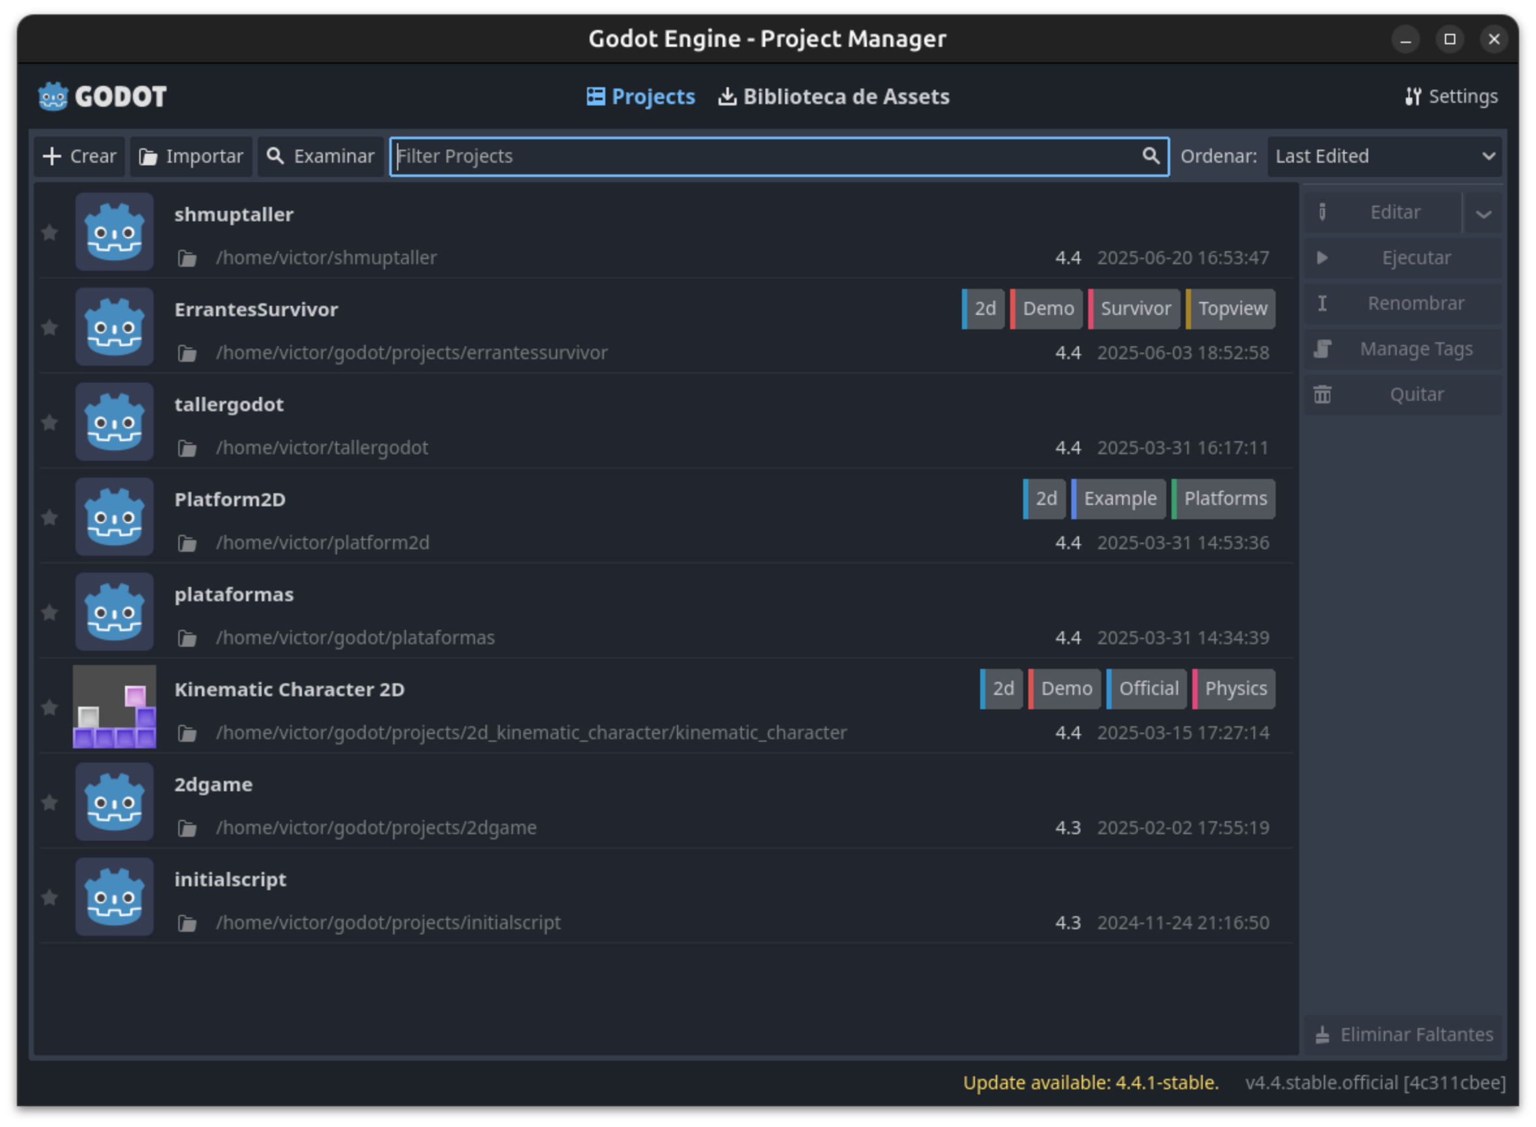The width and height of the screenshot is (1536, 1127).
Task: Mark Kinematic Character 2D as favorite
Action: [50, 708]
